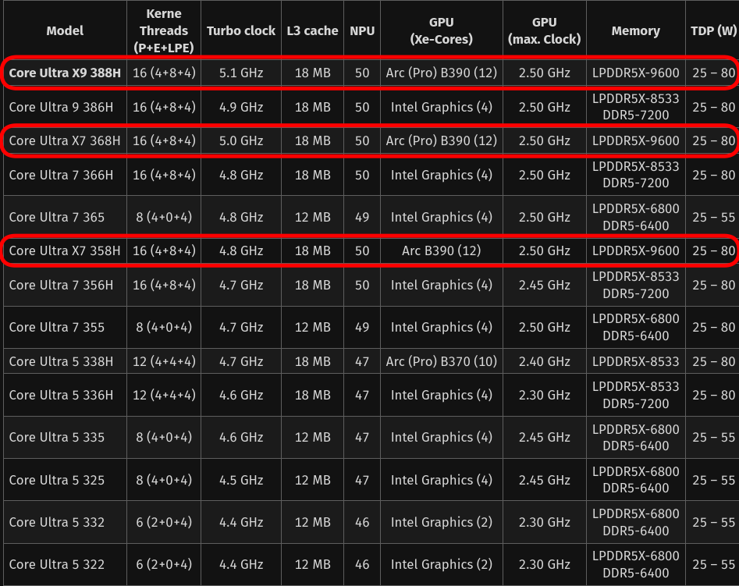Image resolution: width=739 pixels, height=586 pixels.
Task: Click Intel Graphics (4) in Core Ultra 7 366H row
Action: pyautogui.click(x=441, y=175)
